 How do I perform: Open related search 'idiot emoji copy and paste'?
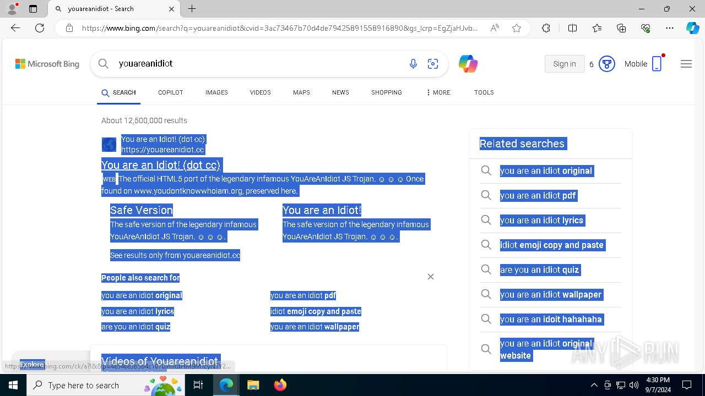552,245
